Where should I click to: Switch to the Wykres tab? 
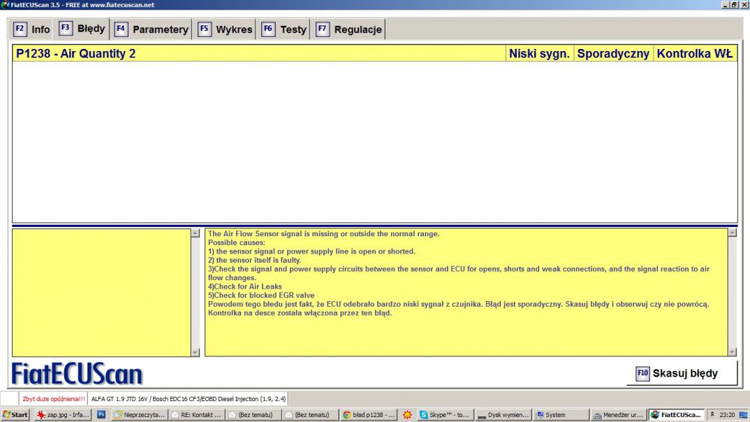(226, 29)
